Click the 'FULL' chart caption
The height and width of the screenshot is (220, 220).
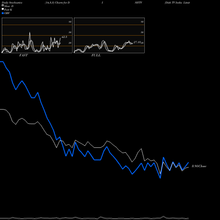click(96, 55)
